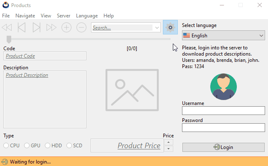
Task: Open the Server menu
Action: [64, 16]
